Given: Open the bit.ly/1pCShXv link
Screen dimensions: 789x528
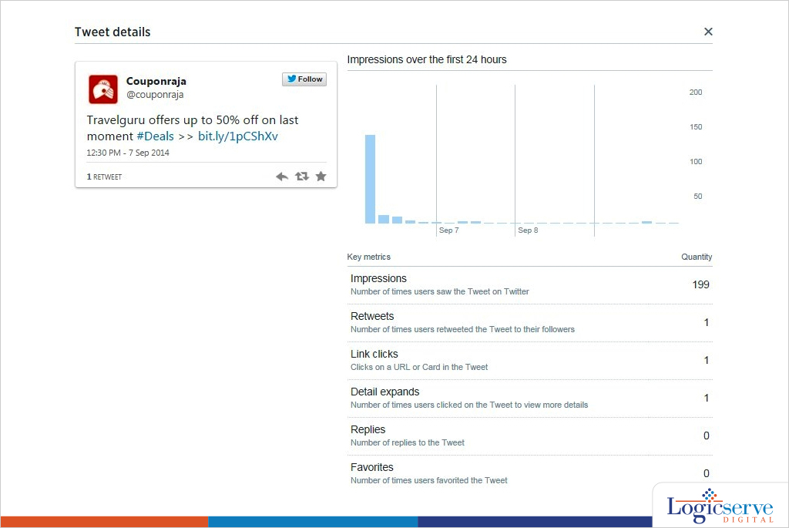Looking at the screenshot, I should coord(237,136).
